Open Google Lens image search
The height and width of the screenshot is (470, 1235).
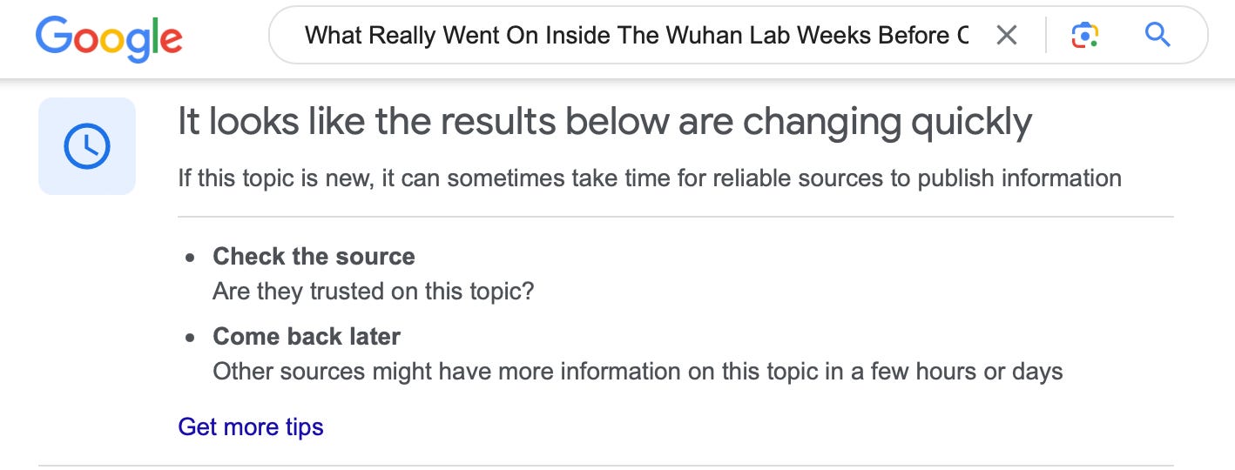pyautogui.click(x=1084, y=36)
